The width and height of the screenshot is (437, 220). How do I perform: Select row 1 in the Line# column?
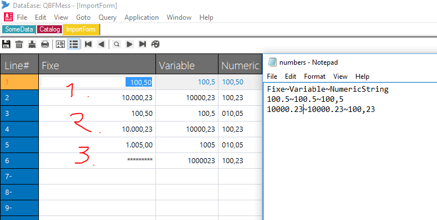[20, 82]
